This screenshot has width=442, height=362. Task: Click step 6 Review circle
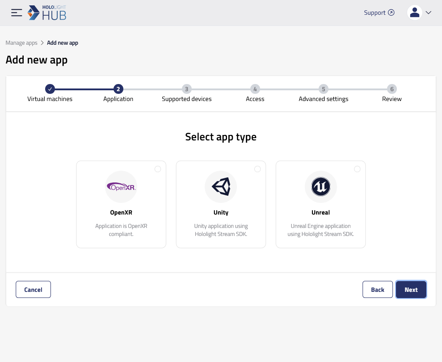click(x=392, y=89)
